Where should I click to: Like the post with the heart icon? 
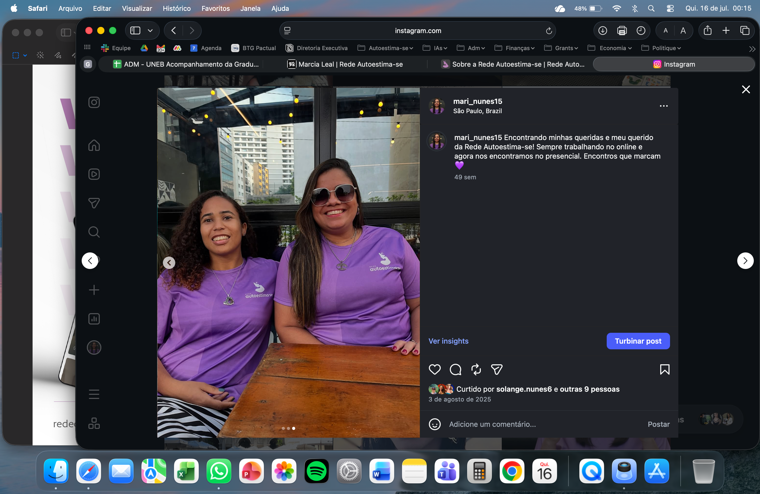434,369
